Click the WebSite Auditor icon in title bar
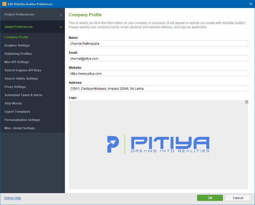255x205 pixels. [x=4, y=4]
